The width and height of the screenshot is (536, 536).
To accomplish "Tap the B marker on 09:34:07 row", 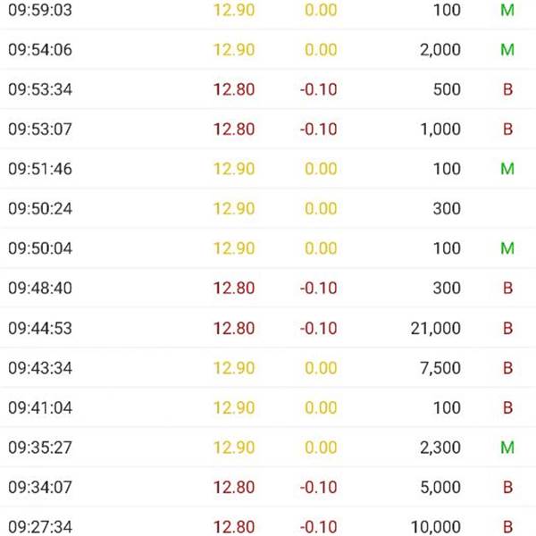I will pyautogui.click(x=507, y=487).
